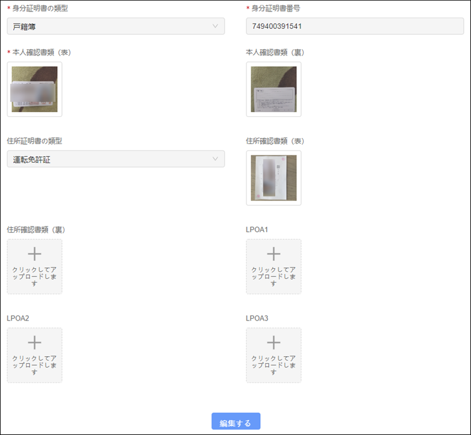Click the plus icon in the LPOA2 box
This screenshot has width=471, height=435.
click(34, 343)
